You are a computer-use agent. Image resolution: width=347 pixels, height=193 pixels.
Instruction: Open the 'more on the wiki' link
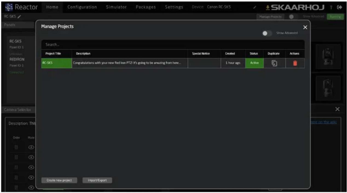click(324, 122)
